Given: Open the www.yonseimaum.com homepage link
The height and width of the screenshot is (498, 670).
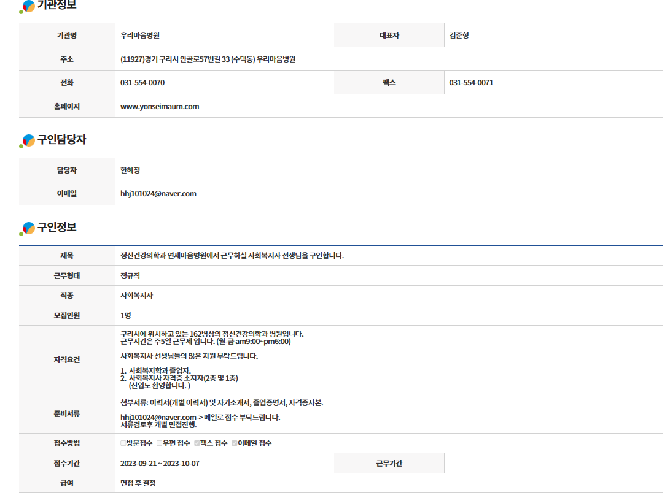Looking at the screenshot, I should (160, 107).
